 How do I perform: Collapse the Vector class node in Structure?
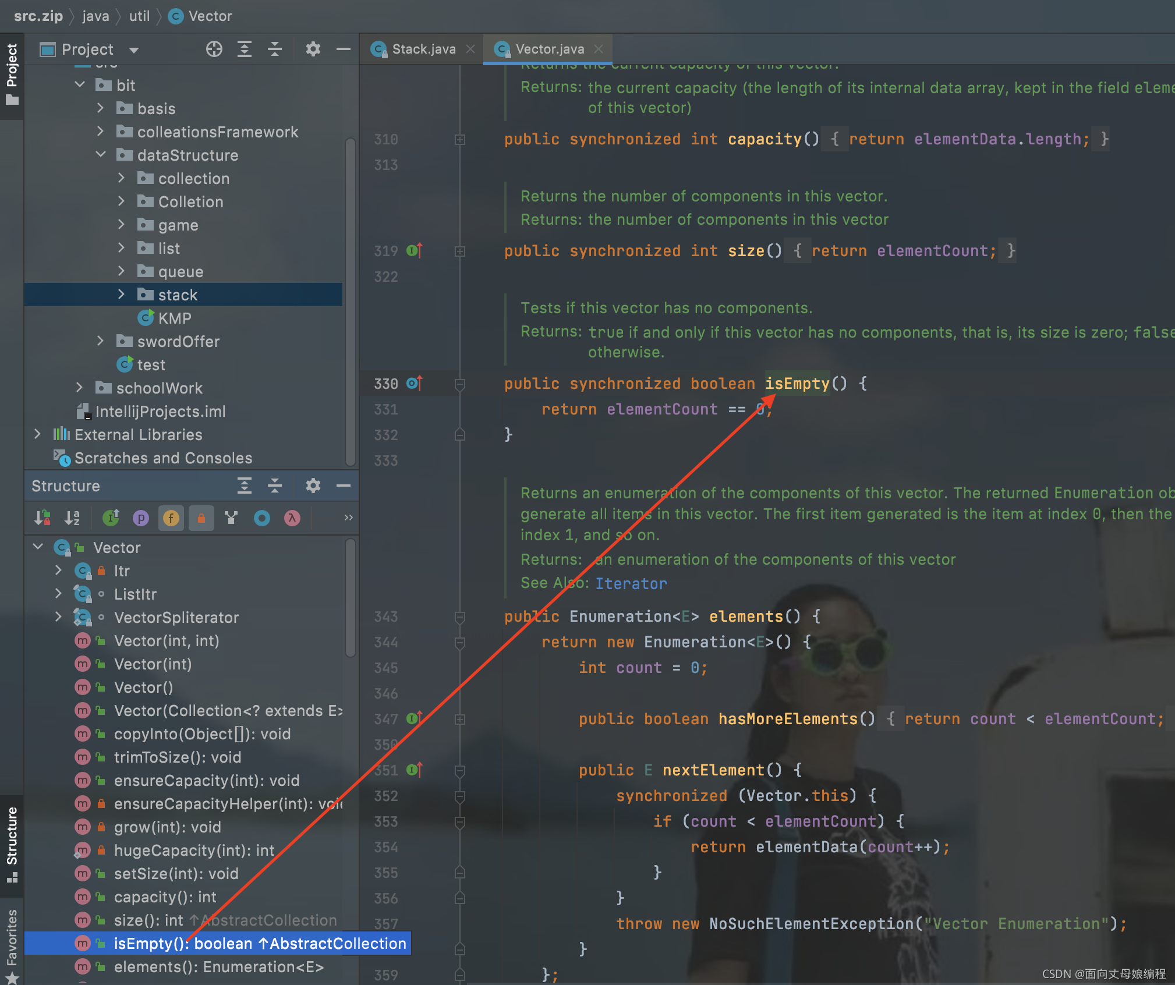tap(38, 547)
